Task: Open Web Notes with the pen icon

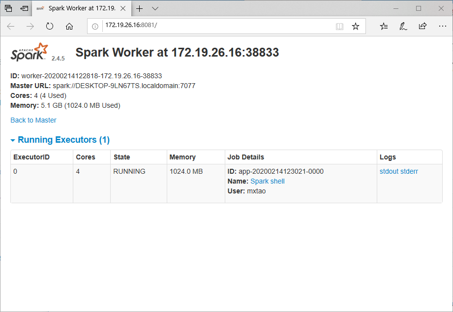Action: (x=403, y=26)
